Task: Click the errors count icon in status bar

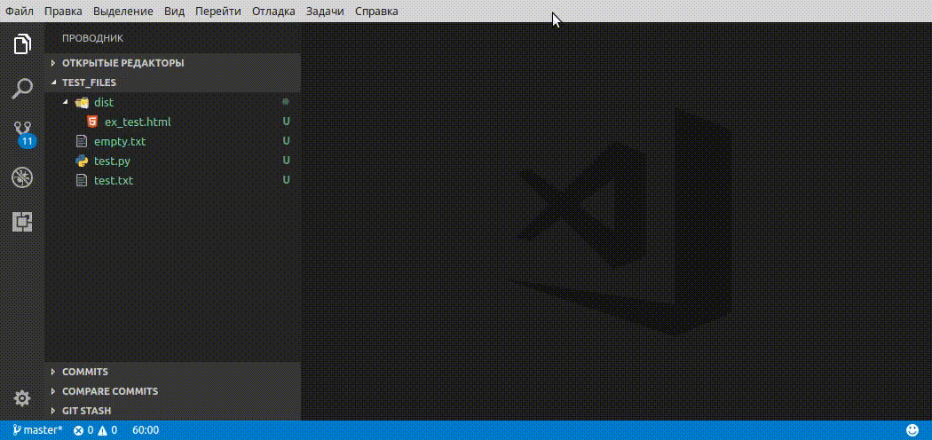Action: pyautogui.click(x=78, y=430)
